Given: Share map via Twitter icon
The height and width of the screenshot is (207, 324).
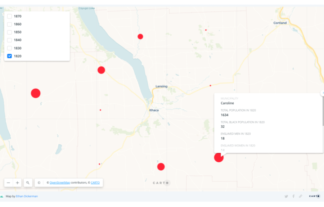Looking at the screenshot, I should 286,196.
